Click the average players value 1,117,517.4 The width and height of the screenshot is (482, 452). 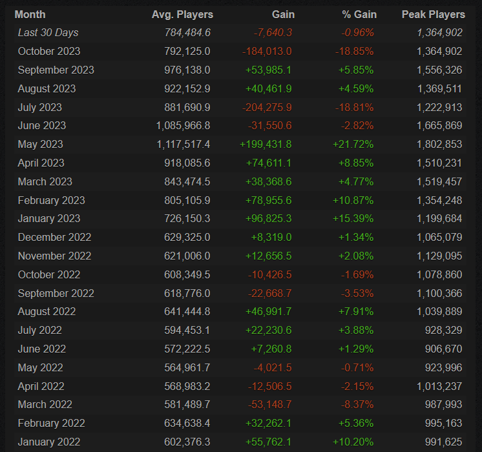(x=183, y=145)
